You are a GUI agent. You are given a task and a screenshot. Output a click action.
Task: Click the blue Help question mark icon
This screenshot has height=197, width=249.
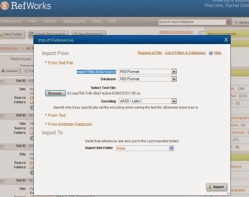coord(211,53)
